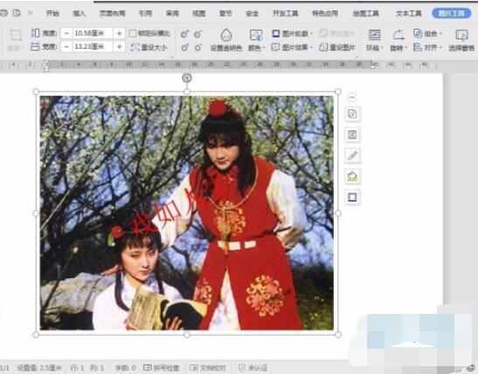The image size is (478, 374).
Task: Click 拼写检查 in the status bar
Action: (x=162, y=368)
